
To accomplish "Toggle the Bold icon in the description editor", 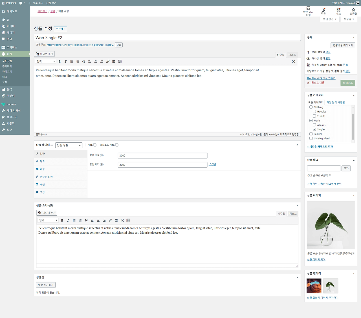I will [60, 61].
